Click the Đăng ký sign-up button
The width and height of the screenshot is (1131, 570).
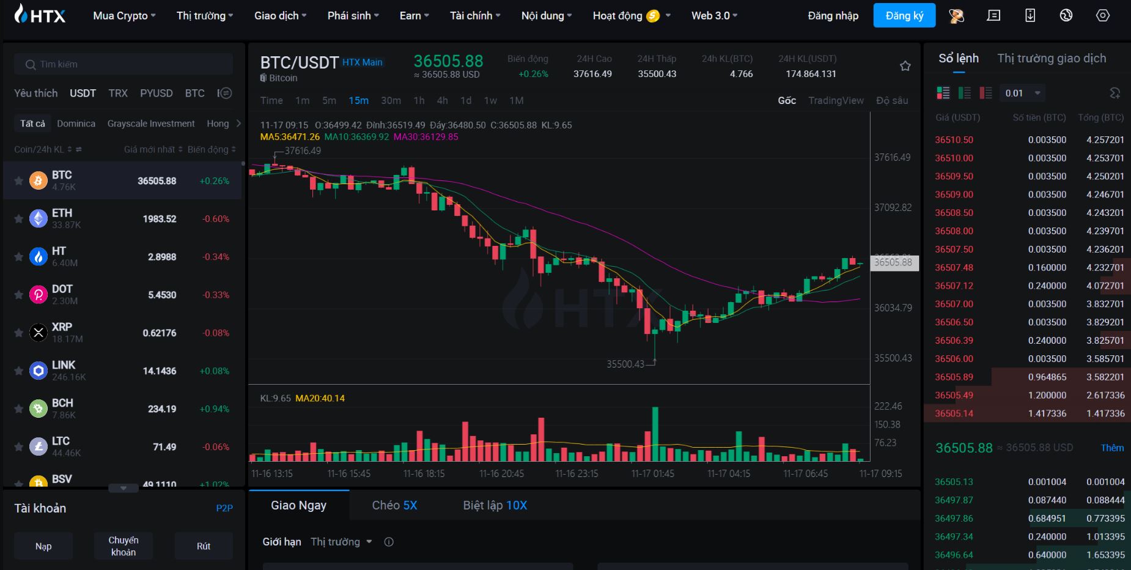904,15
